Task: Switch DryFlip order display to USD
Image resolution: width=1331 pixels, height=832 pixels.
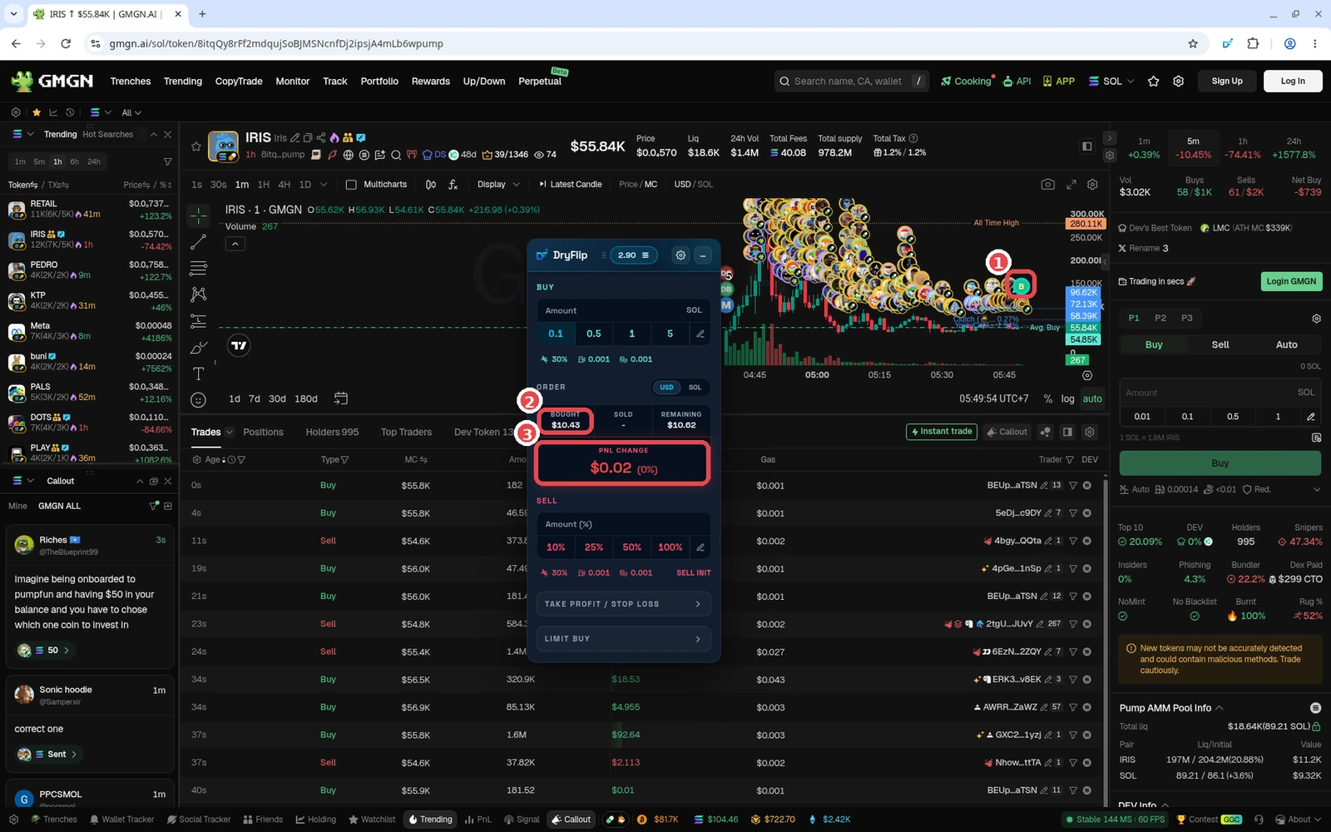Action: pos(666,387)
